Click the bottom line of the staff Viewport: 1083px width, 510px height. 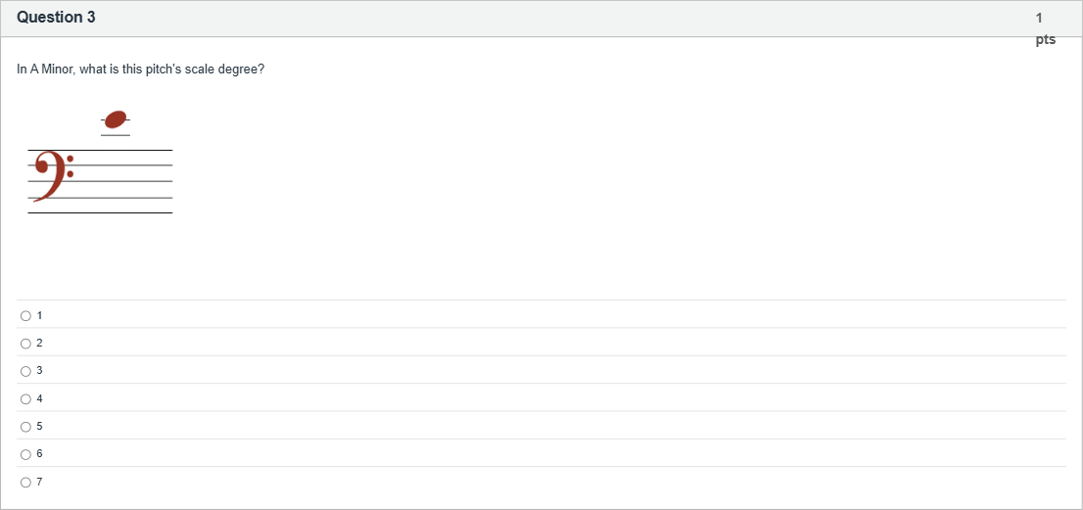click(x=127, y=212)
